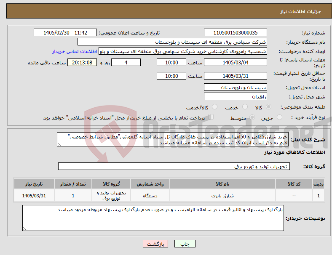The height and width of the screenshot is (255, 332).
Task: Click the remaining days field showing 4
Action: (126, 62)
